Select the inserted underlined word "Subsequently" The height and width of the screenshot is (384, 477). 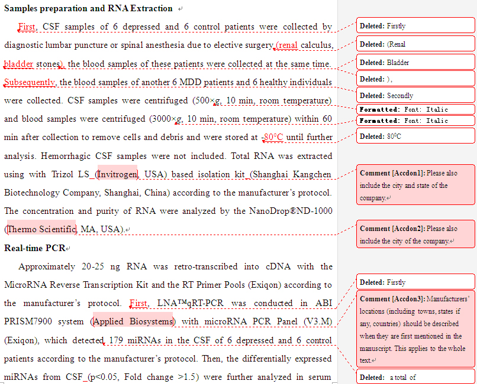(29, 82)
